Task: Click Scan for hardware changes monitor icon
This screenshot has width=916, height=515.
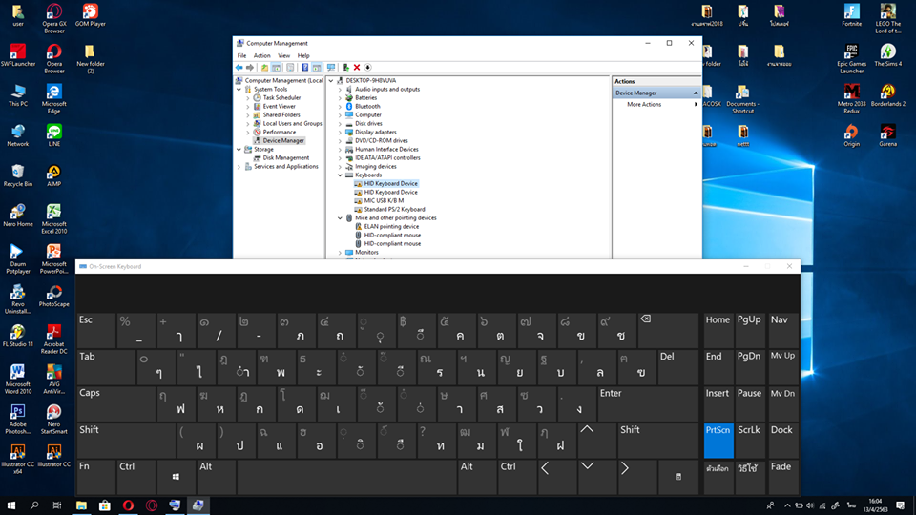Action: 331,67
